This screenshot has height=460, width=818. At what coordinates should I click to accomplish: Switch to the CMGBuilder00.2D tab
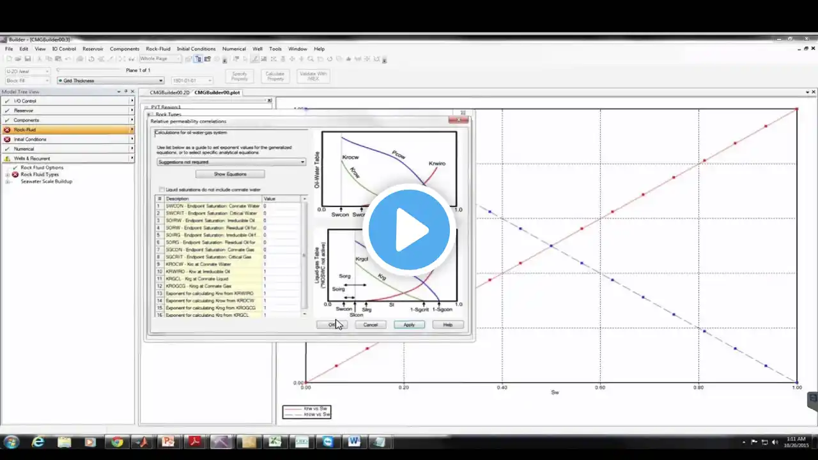click(169, 92)
